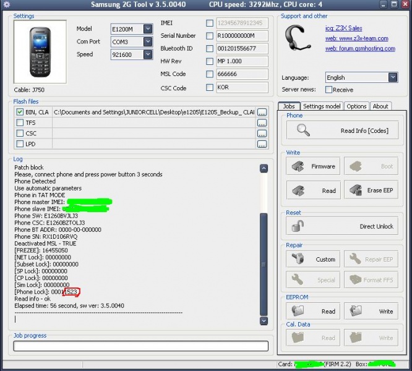Click the Write section Read chip icon
The height and width of the screenshot is (371, 412).
click(x=298, y=190)
